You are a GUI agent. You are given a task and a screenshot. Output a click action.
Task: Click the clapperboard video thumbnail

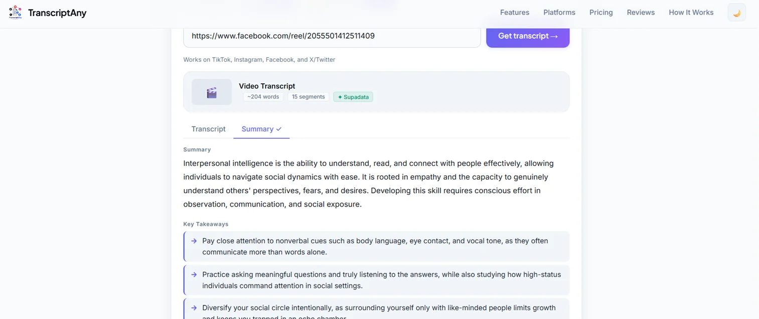click(x=212, y=92)
